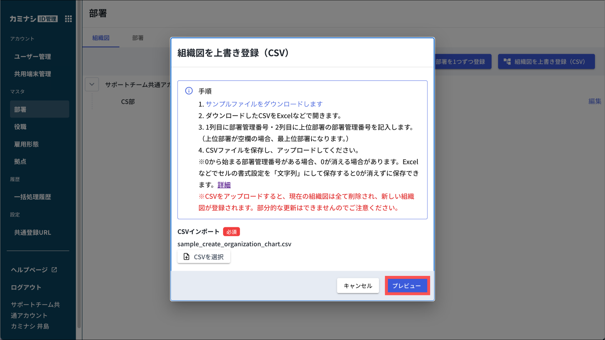Click ログアウト in the sidebar
Screen dimensions: 605x340
click(x=26, y=287)
